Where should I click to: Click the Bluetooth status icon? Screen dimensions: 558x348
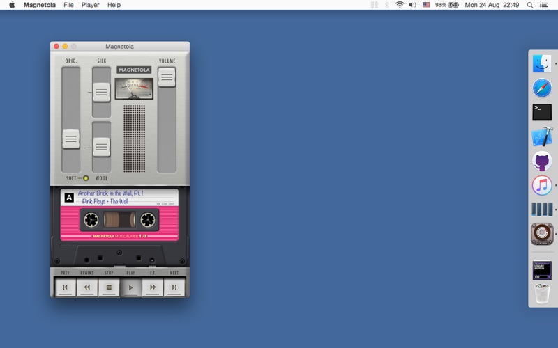click(x=387, y=5)
